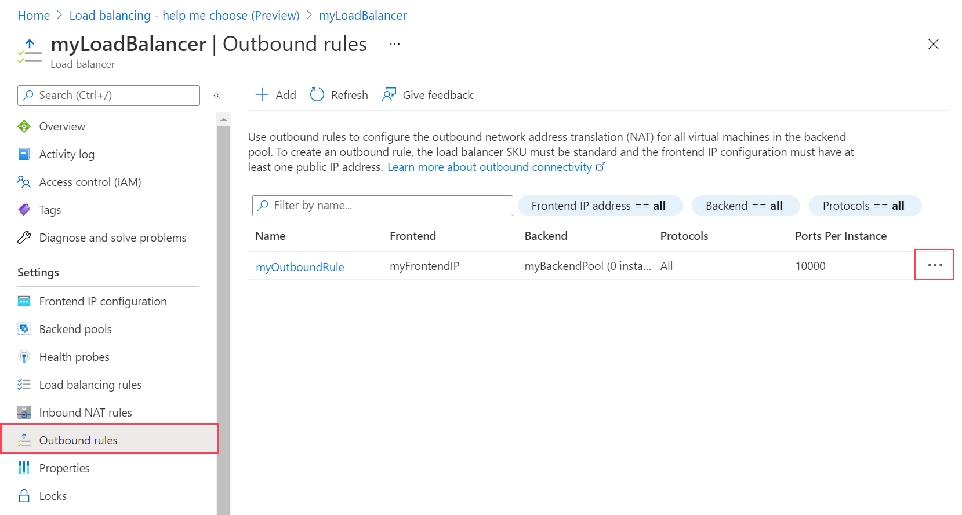Click the Refresh button label
Image resolution: width=962 pixels, height=515 pixels.
point(349,95)
